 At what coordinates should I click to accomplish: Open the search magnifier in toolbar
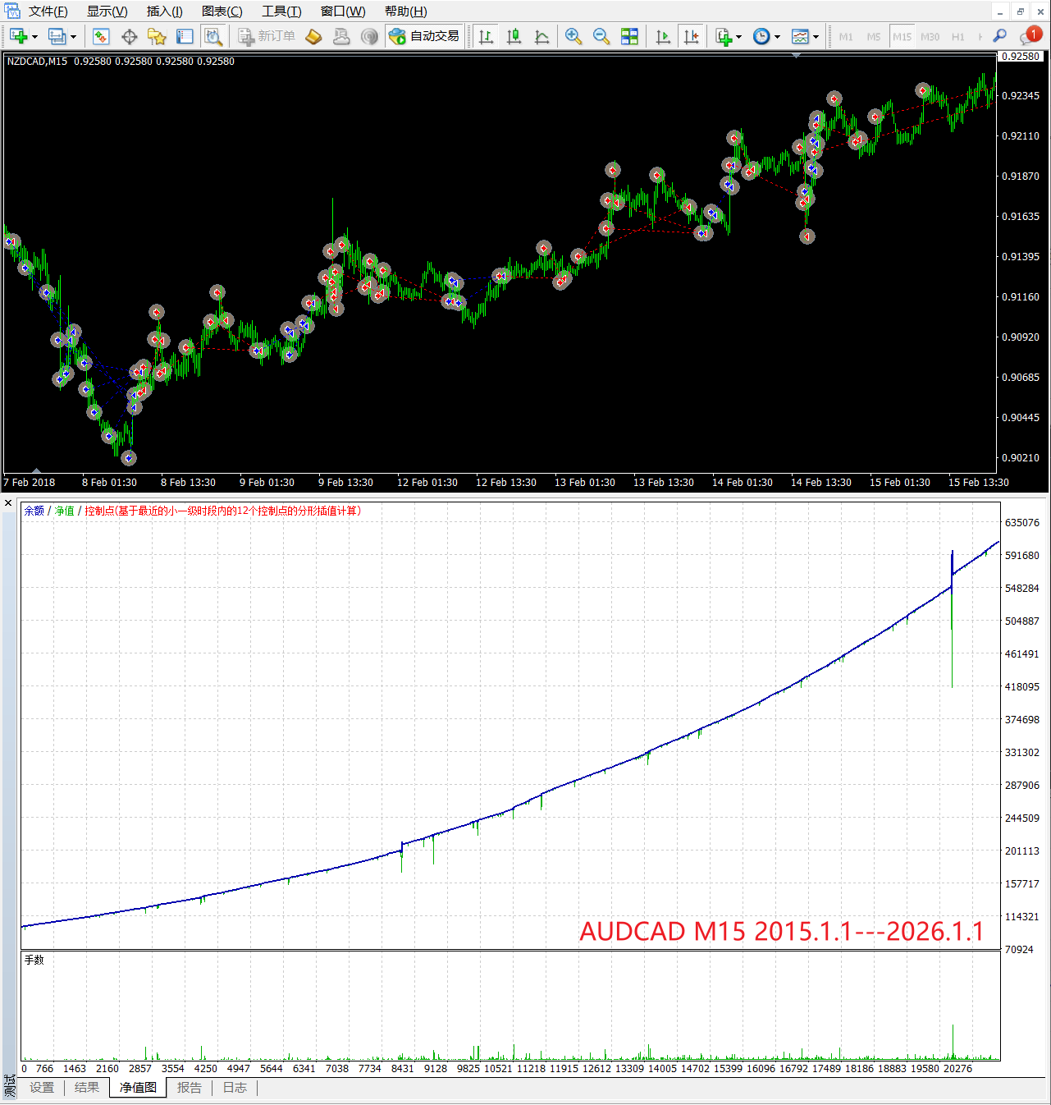tap(999, 36)
